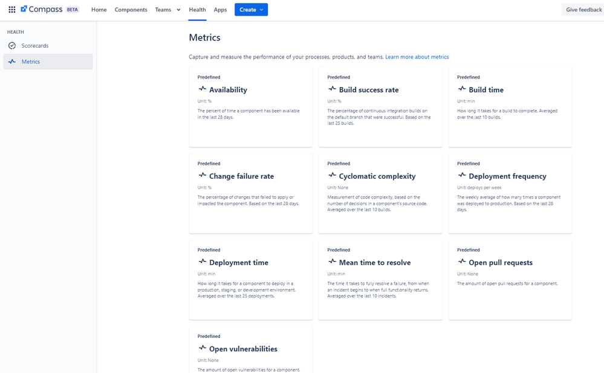Open the Components section
The height and width of the screenshot is (373, 604).
131,9
